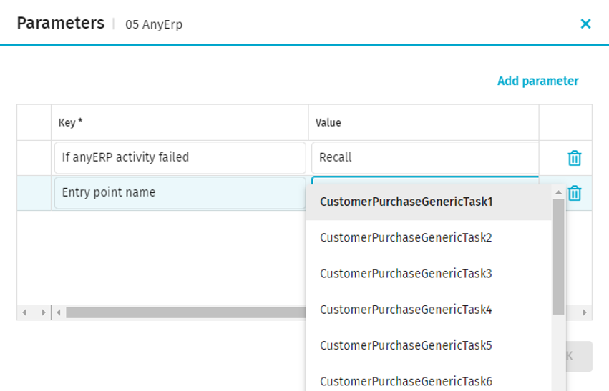Select CustomerPurchaseGenericTask1 from the list

pos(406,202)
